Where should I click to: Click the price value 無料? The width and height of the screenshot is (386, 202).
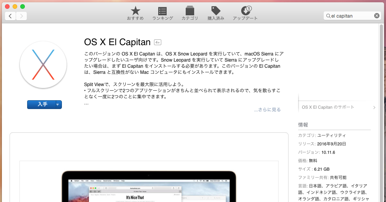point(313,161)
